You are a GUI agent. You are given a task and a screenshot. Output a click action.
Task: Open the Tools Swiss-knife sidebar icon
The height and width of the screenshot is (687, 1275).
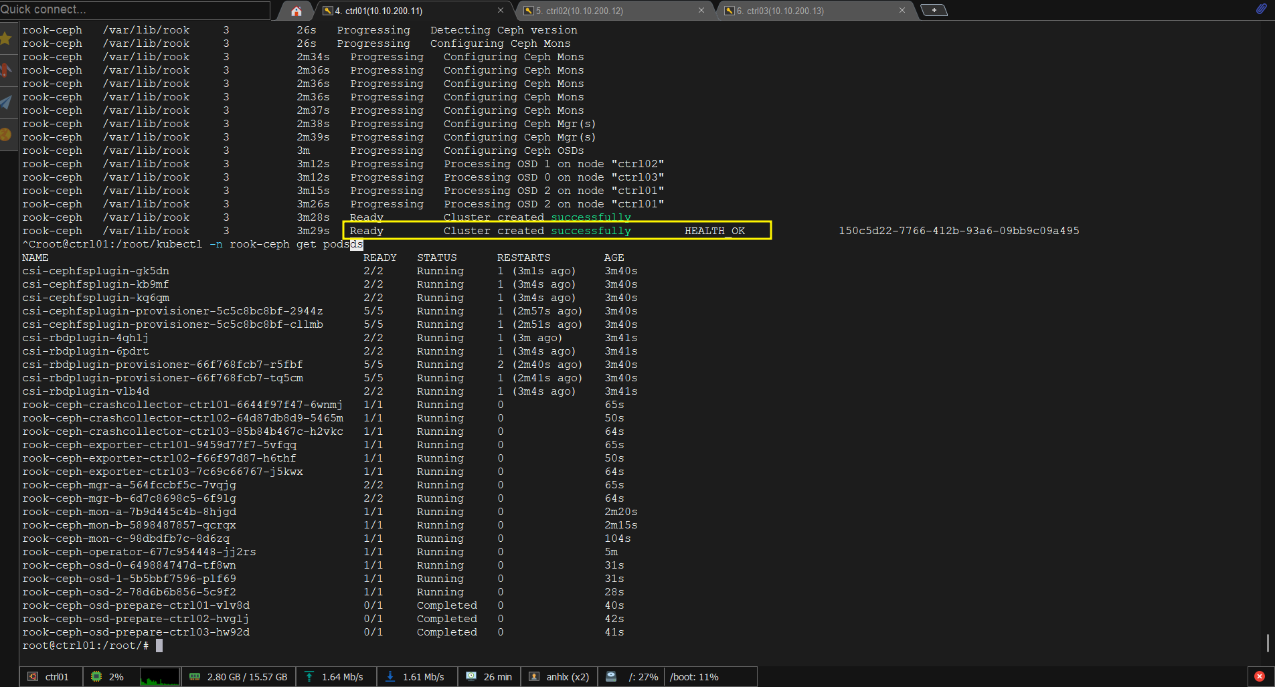[6, 70]
